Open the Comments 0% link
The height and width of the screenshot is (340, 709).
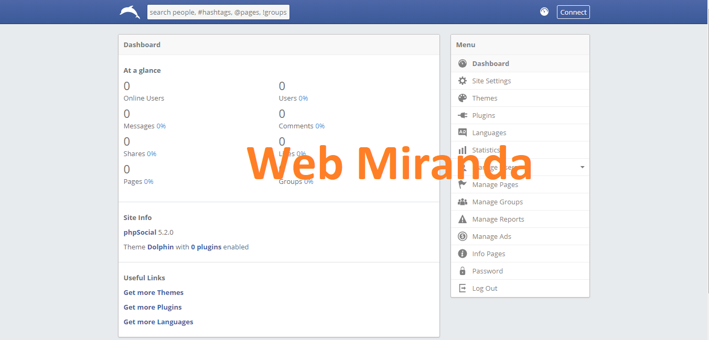(x=320, y=126)
